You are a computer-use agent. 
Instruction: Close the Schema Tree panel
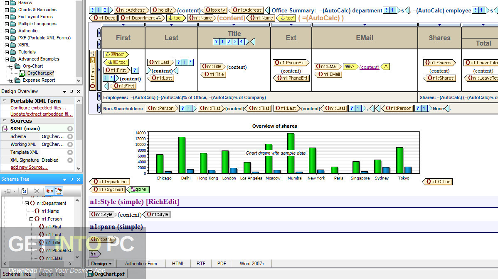coord(79,179)
